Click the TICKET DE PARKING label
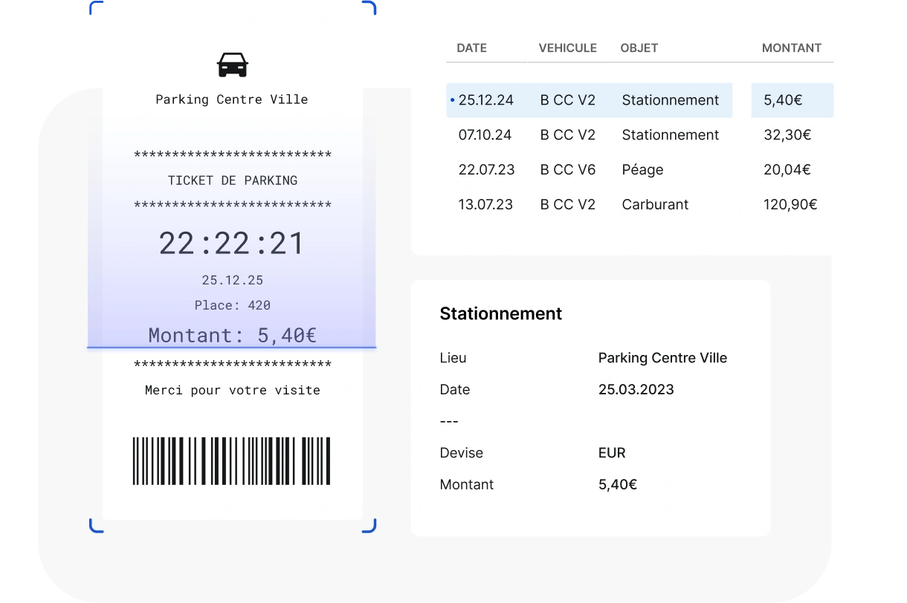The width and height of the screenshot is (907, 603). tap(231, 180)
